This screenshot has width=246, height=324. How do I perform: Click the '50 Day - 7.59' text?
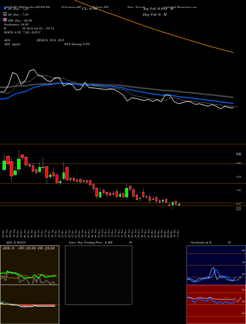tap(18, 15)
